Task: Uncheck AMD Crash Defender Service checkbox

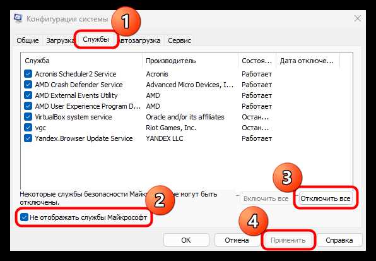Action: coord(28,85)
